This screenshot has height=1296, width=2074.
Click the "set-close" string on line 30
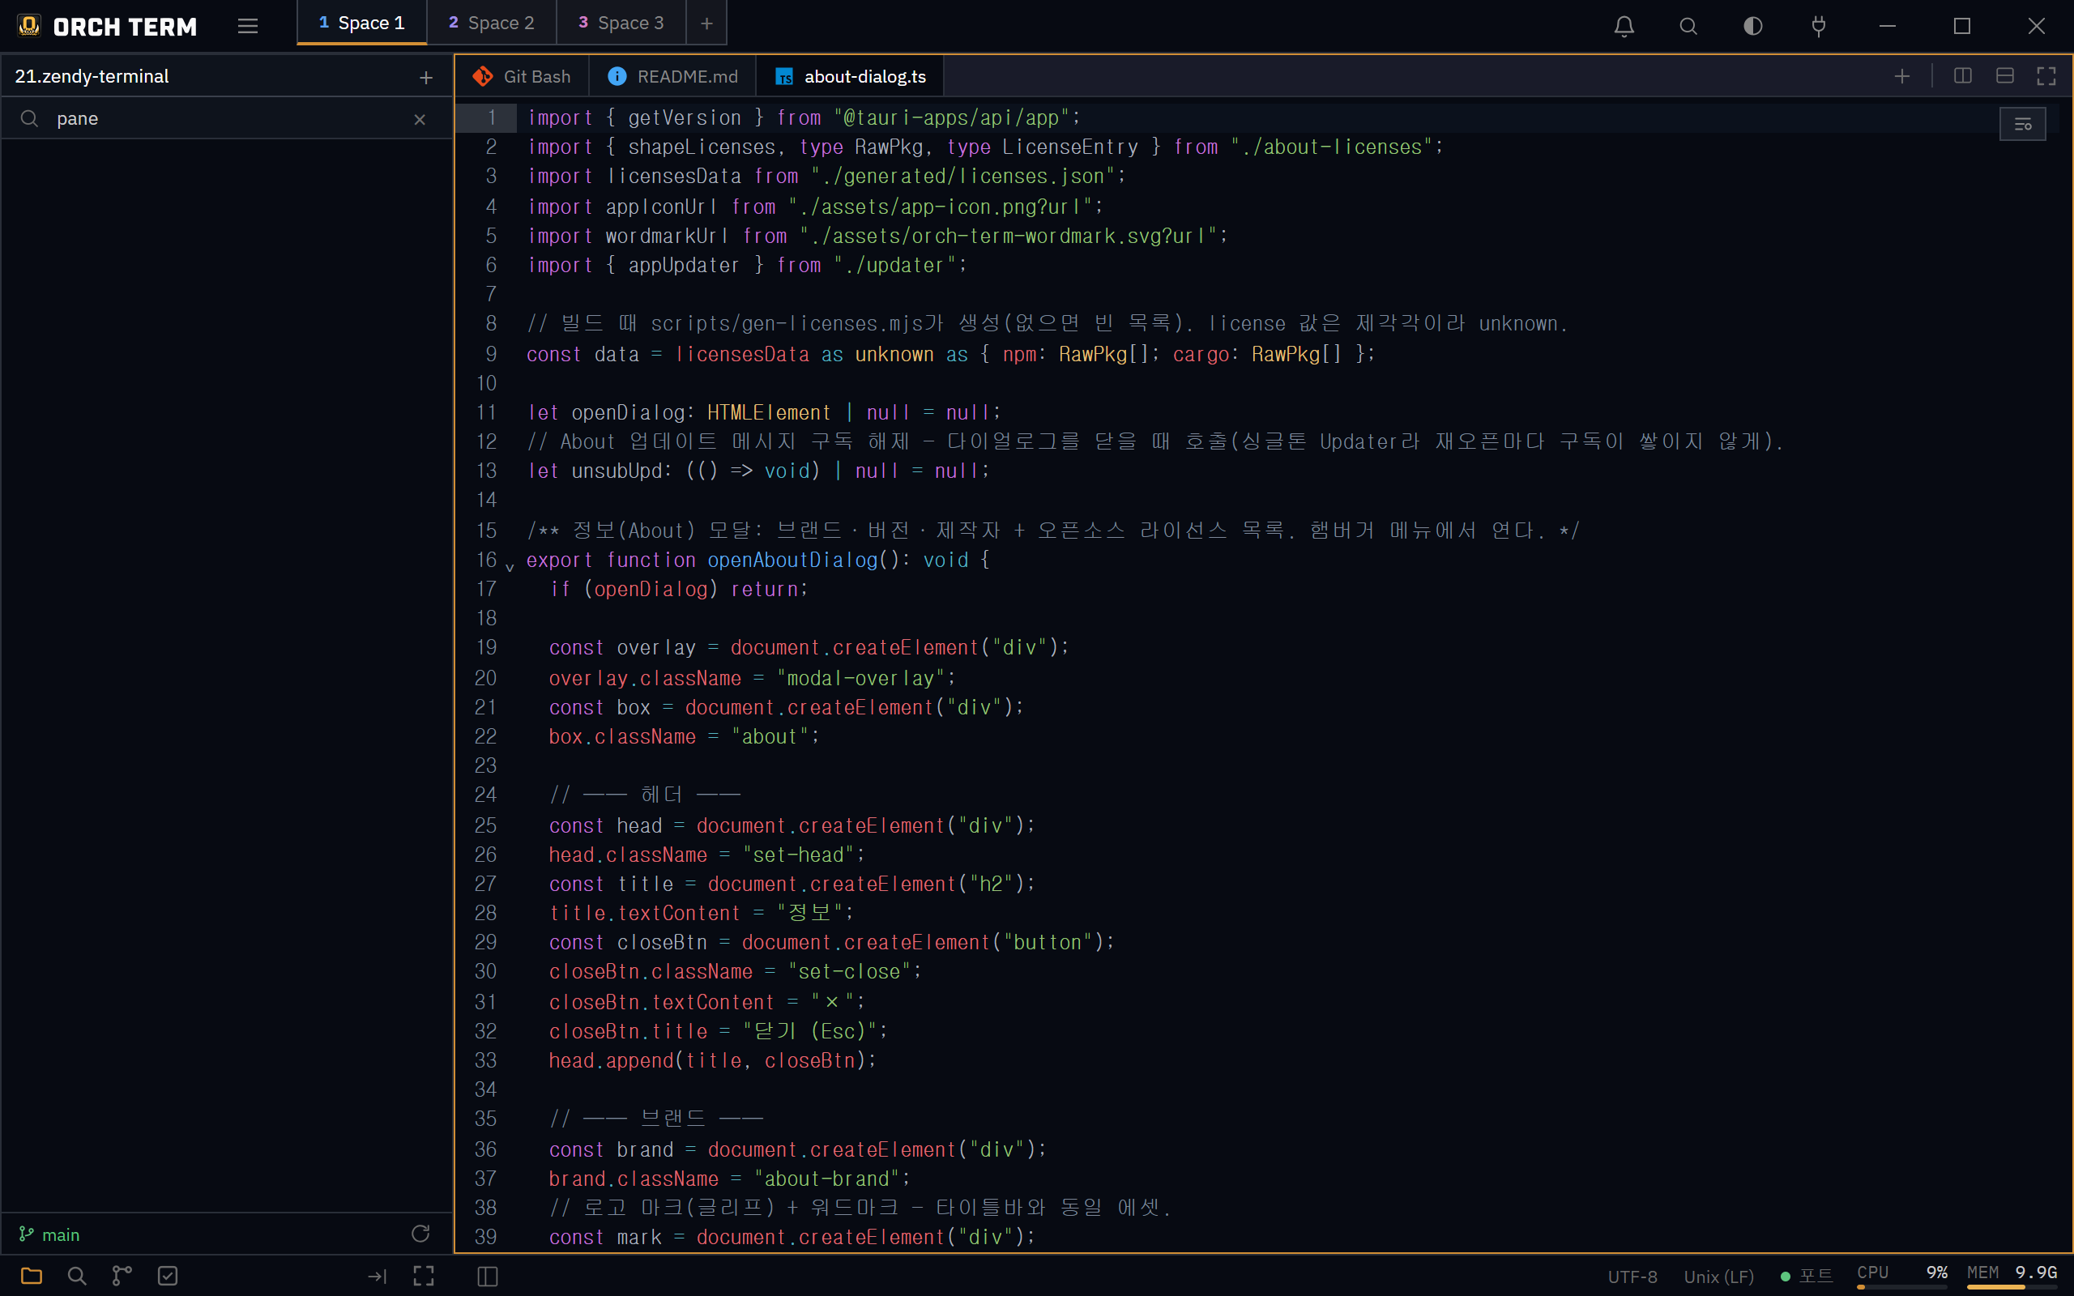[849, 971]
